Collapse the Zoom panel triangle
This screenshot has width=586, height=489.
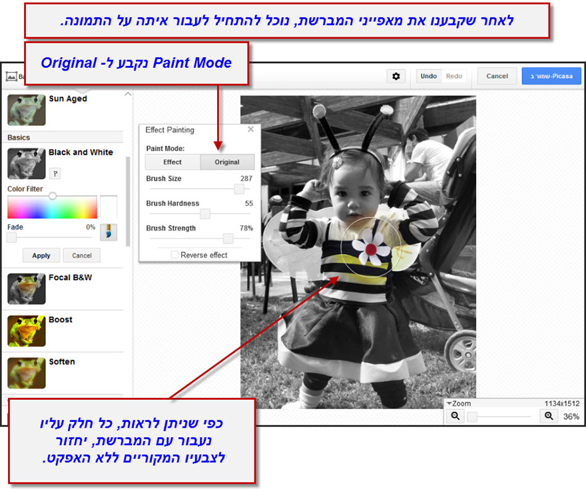click(449, 403)
